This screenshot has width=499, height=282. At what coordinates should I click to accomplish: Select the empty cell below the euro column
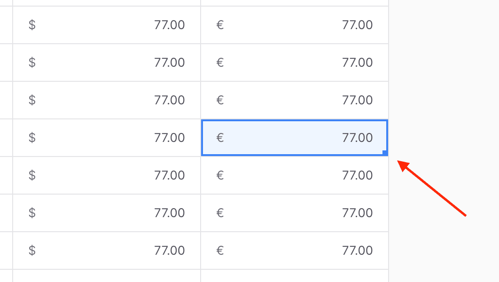point(295,276)
